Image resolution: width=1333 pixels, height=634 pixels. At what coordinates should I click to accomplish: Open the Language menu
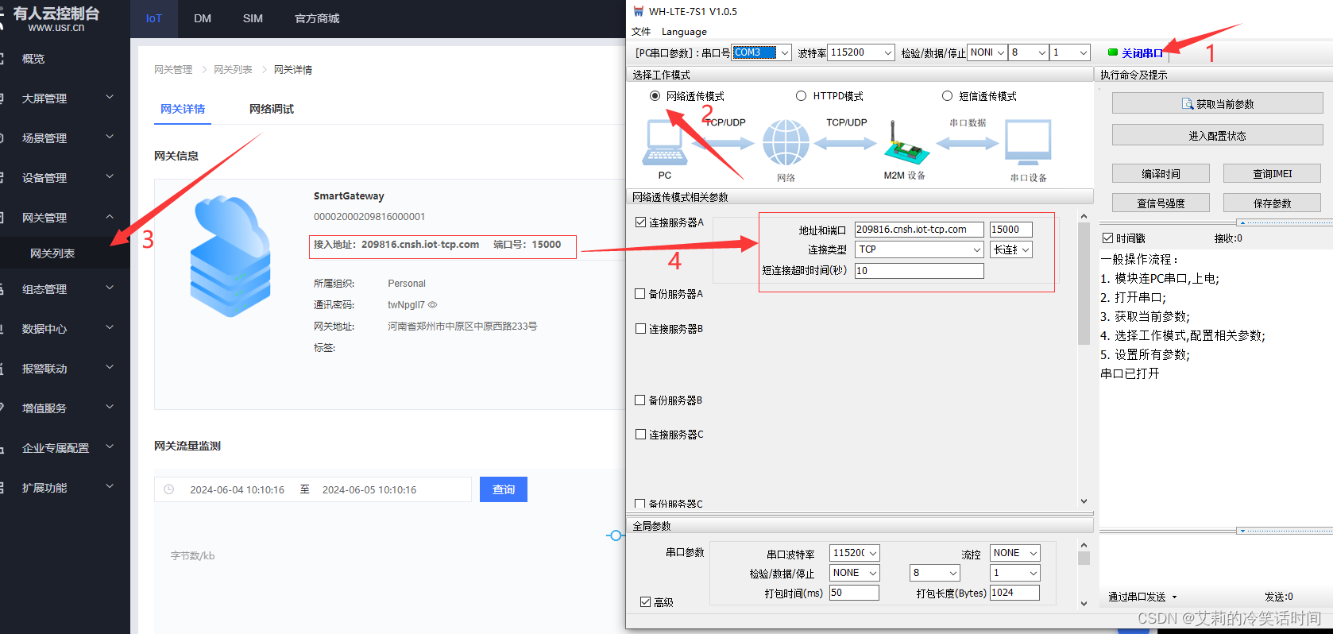(x=683, y=32)
